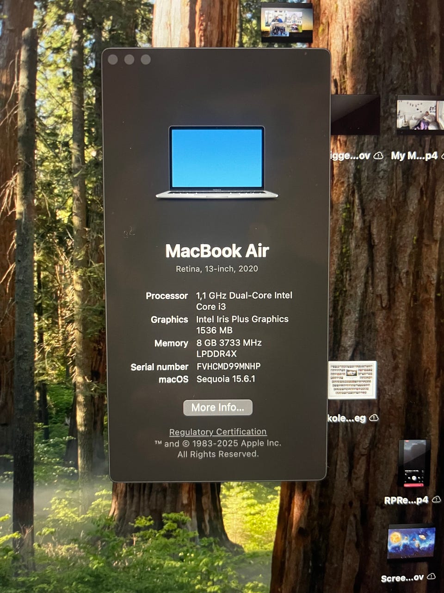The image size is (444, 593).
Task: Close the About This Mac window
Action: 112,59
